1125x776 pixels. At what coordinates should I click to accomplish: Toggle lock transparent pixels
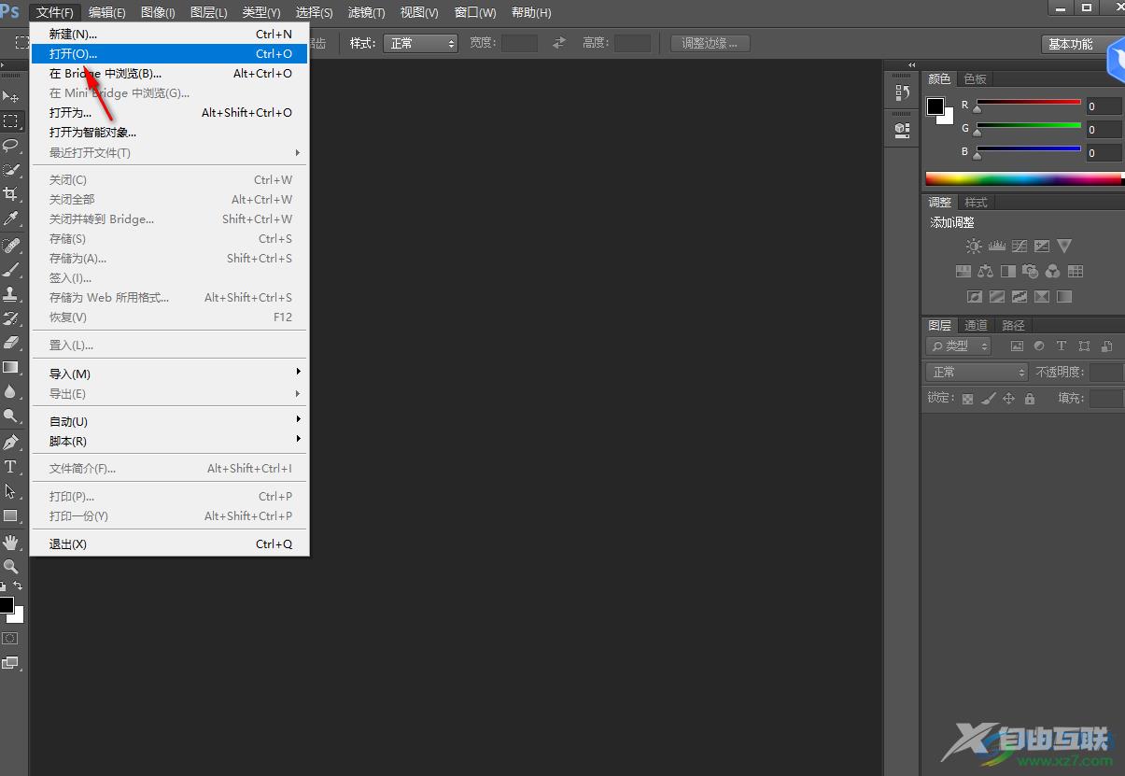pyautogui.click(x=967, y=399)
